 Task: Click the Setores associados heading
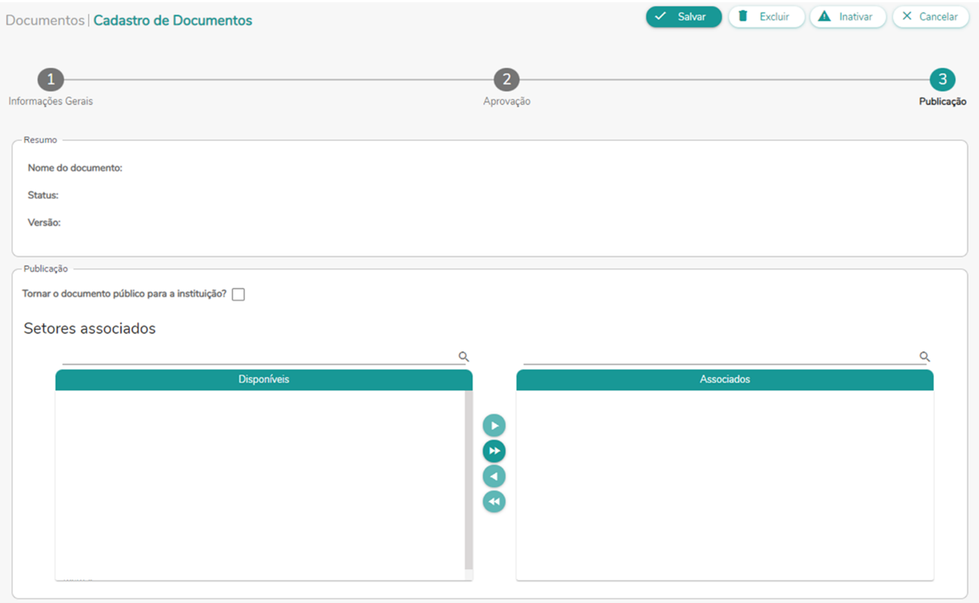pyautogui.click(x=90, y=329)
